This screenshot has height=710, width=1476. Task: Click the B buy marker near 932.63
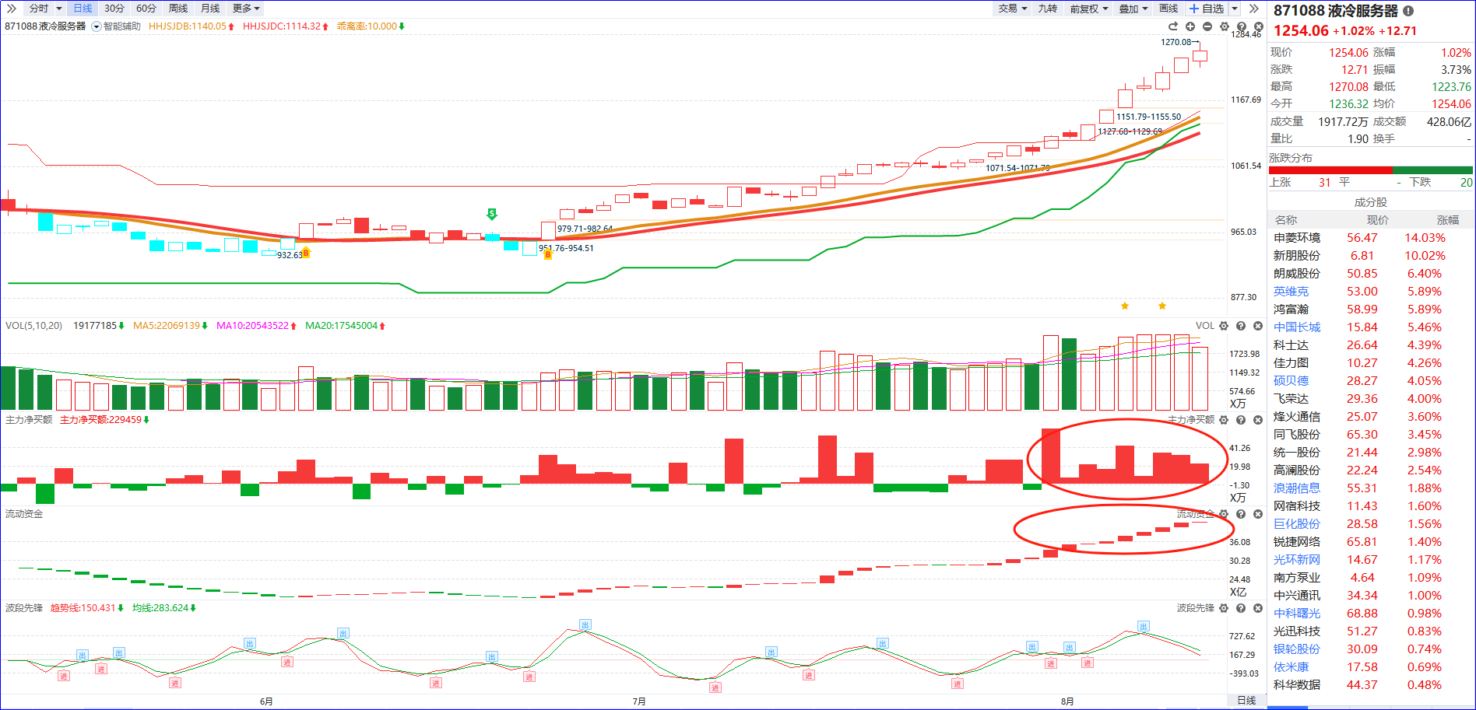click(x=306, y=254)
